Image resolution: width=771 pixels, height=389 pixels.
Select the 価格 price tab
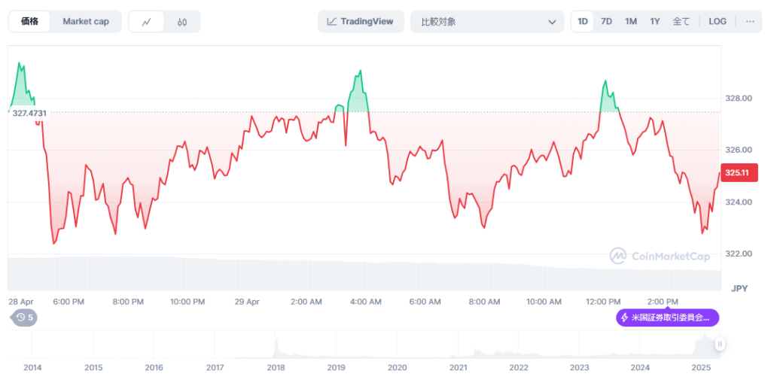pyautogui.click(x=30, y=22)
